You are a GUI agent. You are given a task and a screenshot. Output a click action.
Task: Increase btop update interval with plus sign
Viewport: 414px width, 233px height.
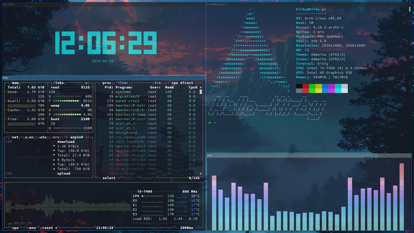click(196, 228)
